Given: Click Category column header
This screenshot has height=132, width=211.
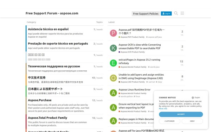Looking at the screenshot, I should [31, 22].
